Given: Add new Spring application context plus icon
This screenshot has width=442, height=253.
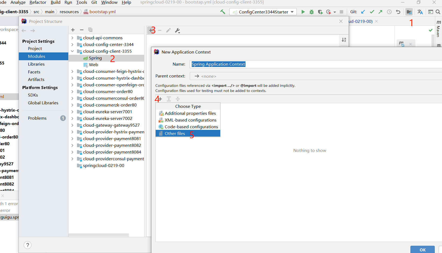Looking at the screenshot, I should coord(151,30).
